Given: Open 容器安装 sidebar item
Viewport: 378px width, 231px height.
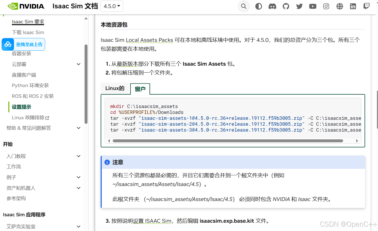Looking at the screenshot, I should click(21, 54).
